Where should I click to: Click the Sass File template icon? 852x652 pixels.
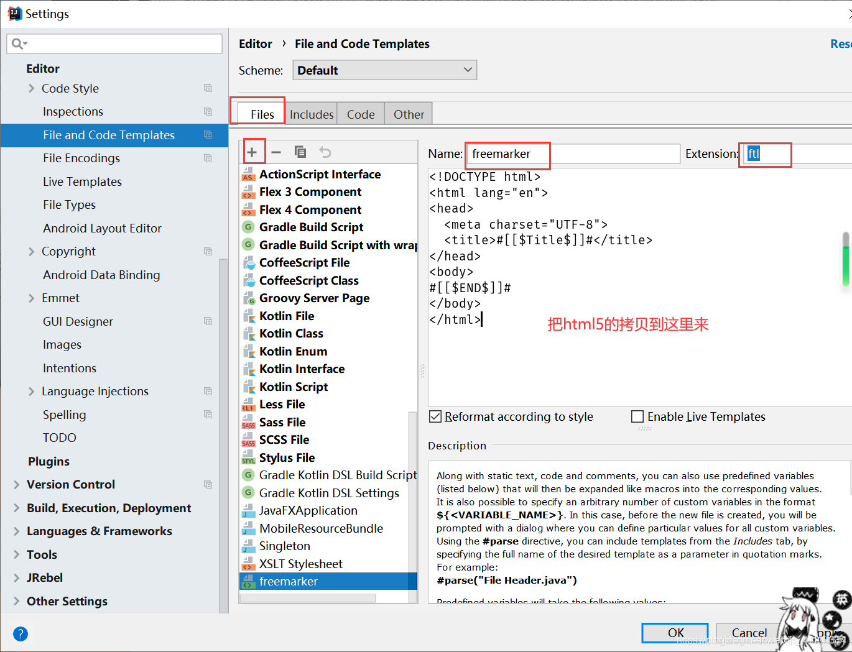coord(249,422)
